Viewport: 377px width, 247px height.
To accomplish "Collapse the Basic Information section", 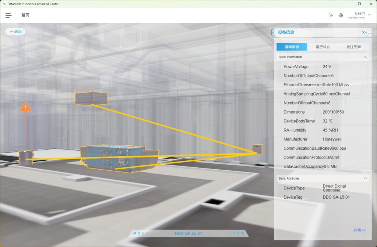I will coord(365,57).
